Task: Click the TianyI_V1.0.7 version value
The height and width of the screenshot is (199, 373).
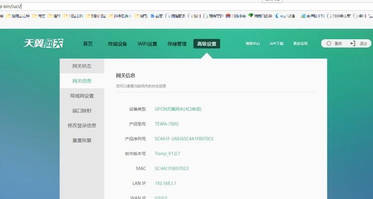Action: (167, 154)
